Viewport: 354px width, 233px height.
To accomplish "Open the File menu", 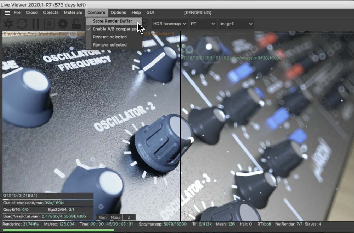I will (17, 13).
